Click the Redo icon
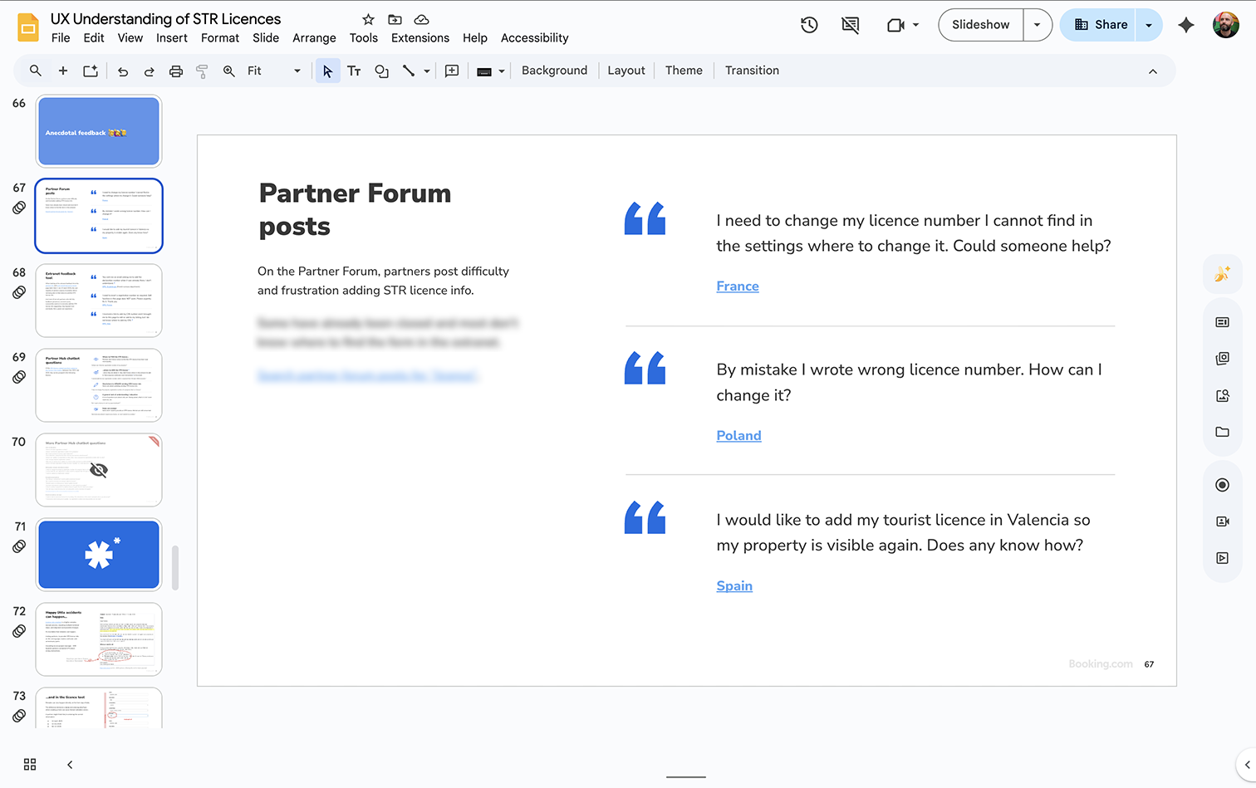 click(149, 71)
